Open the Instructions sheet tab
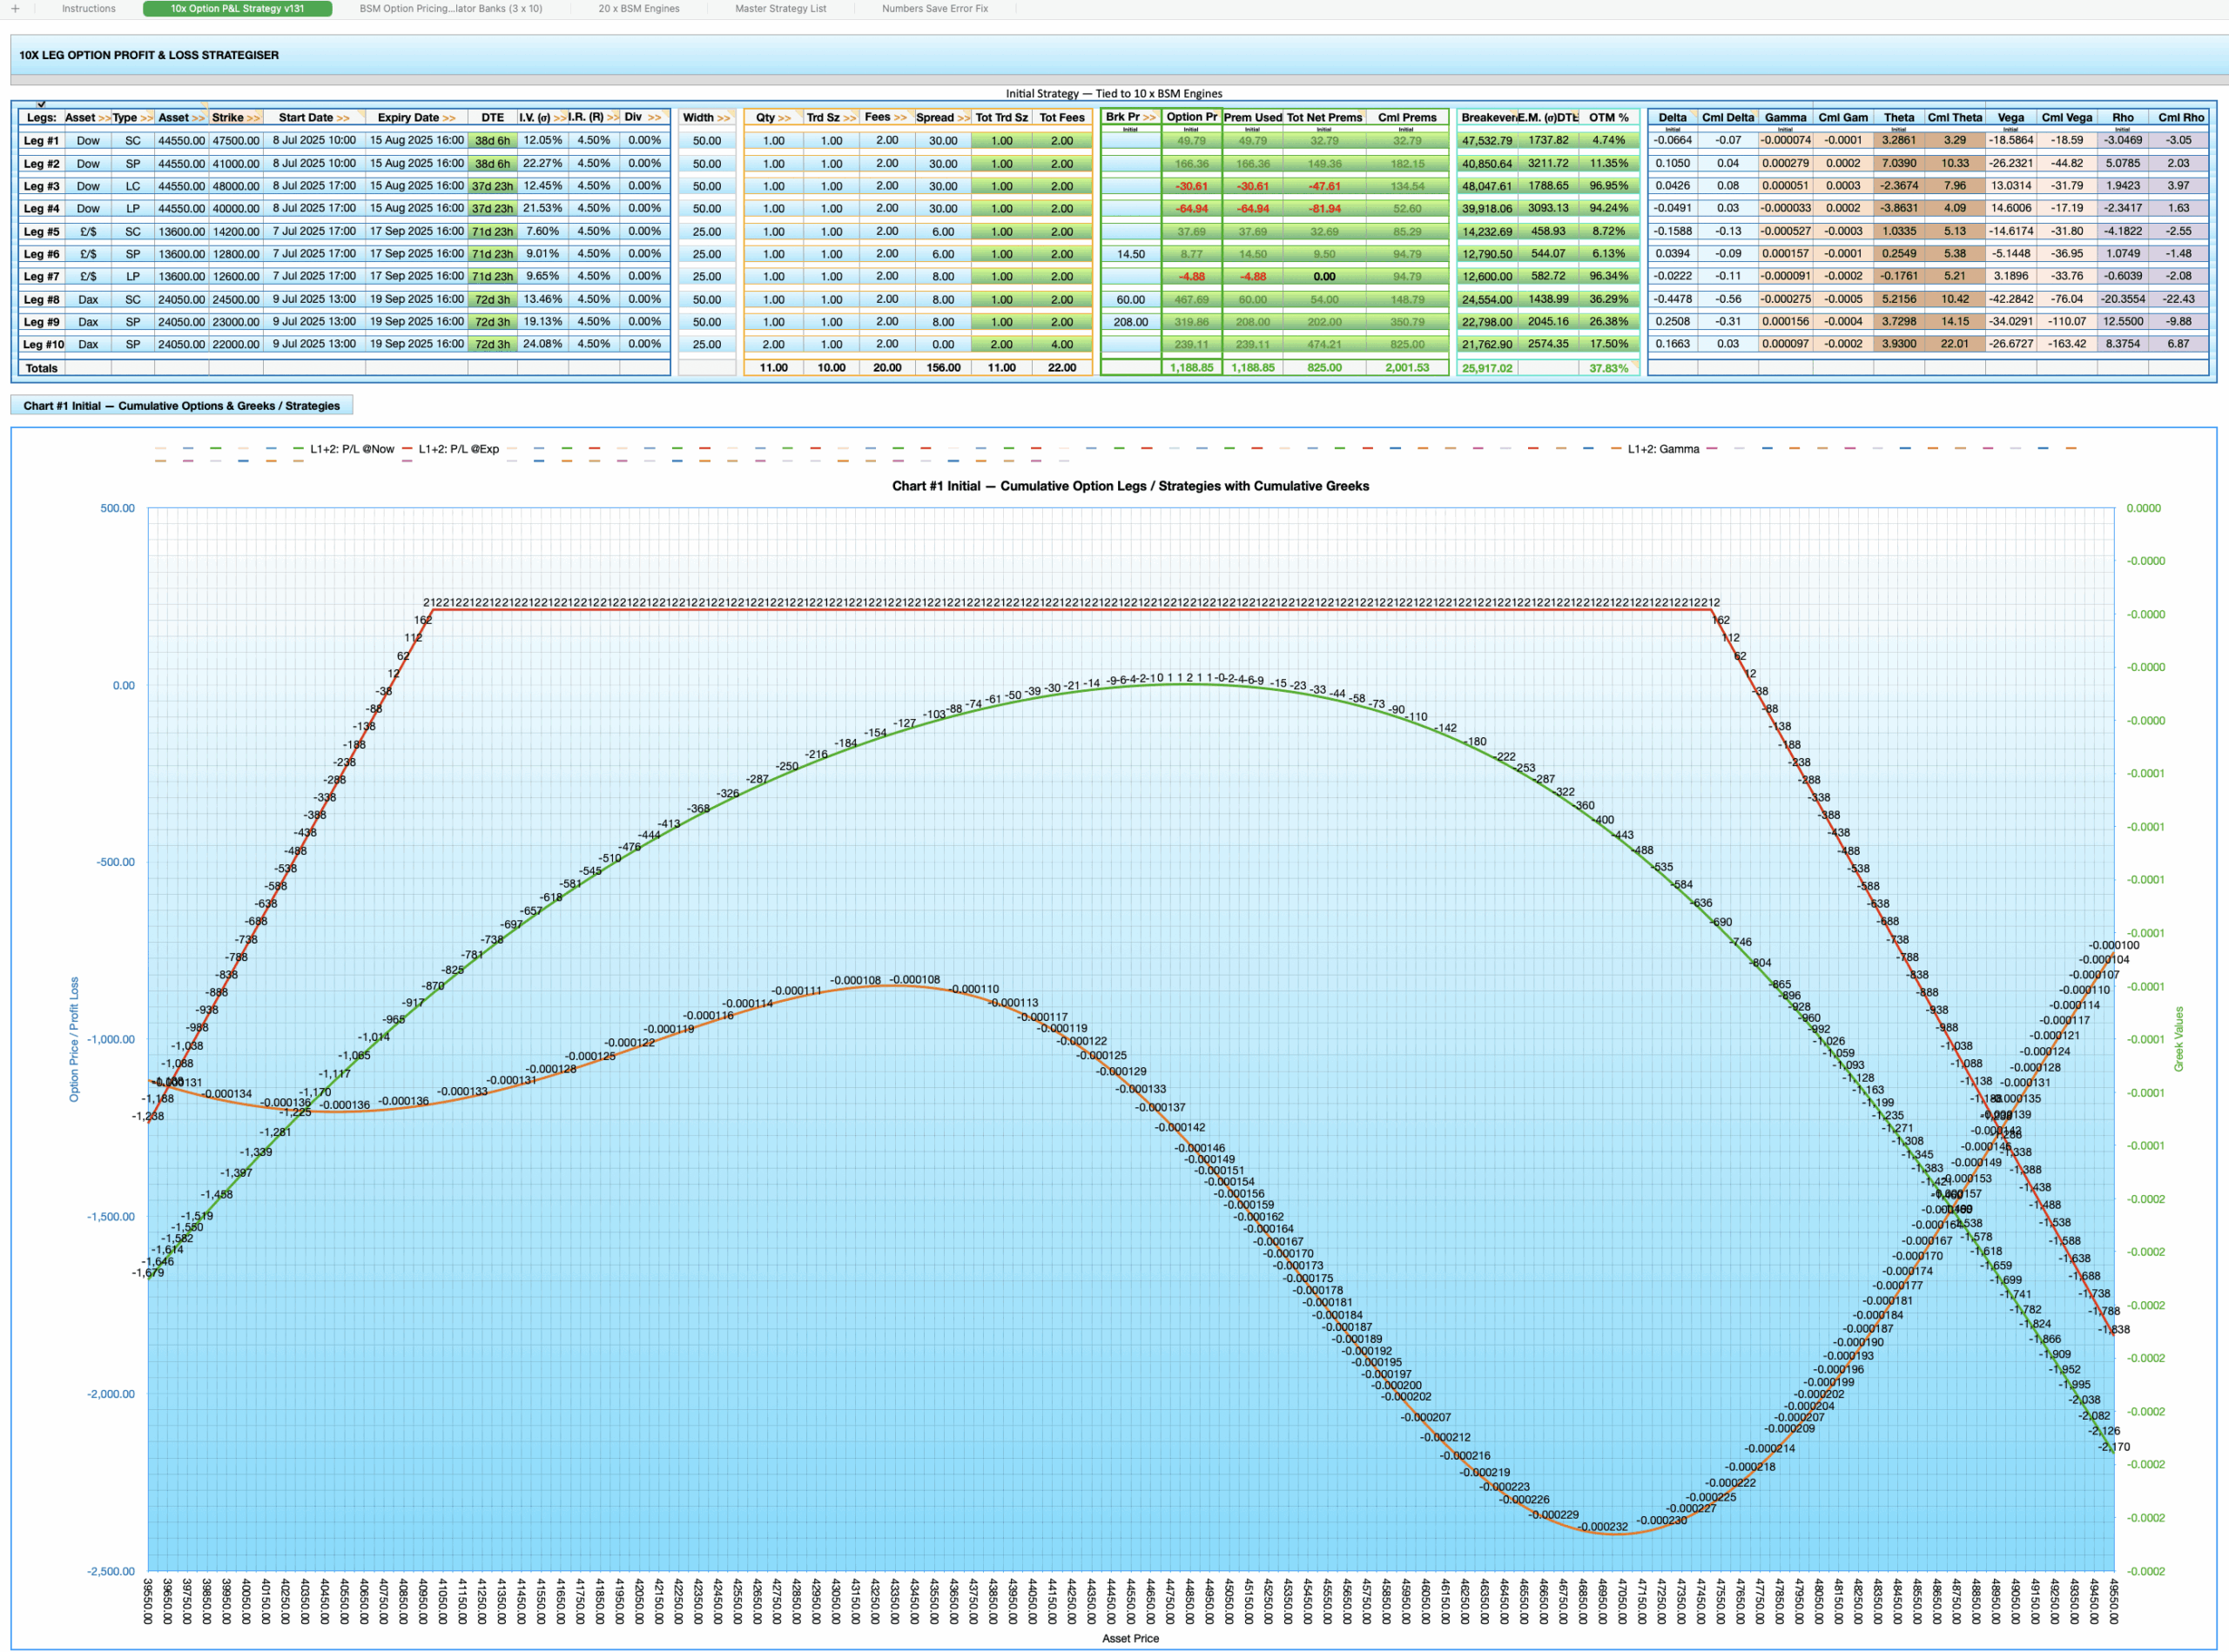Viewport: 2229px width, 1652px height. tap(88, 9)
